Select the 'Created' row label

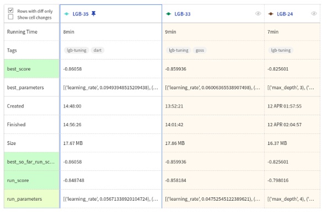(15, 106)
